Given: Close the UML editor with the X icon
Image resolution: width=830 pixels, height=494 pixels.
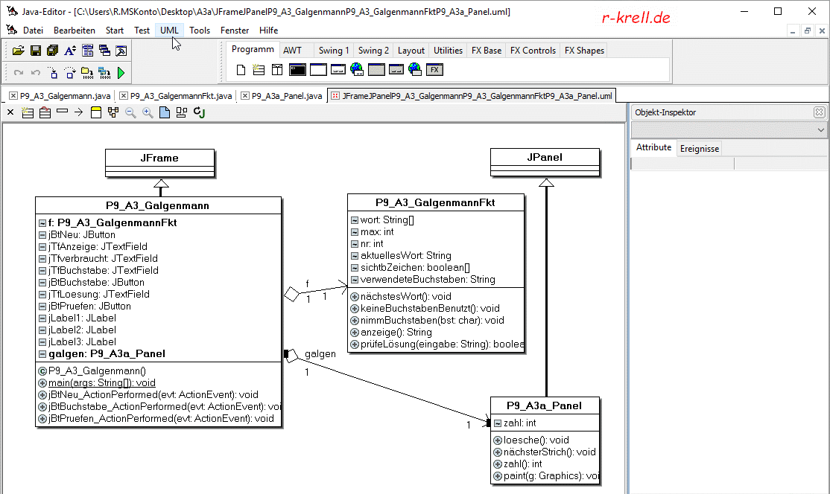Looking at the screenshot, I should [x=10, y=112].
